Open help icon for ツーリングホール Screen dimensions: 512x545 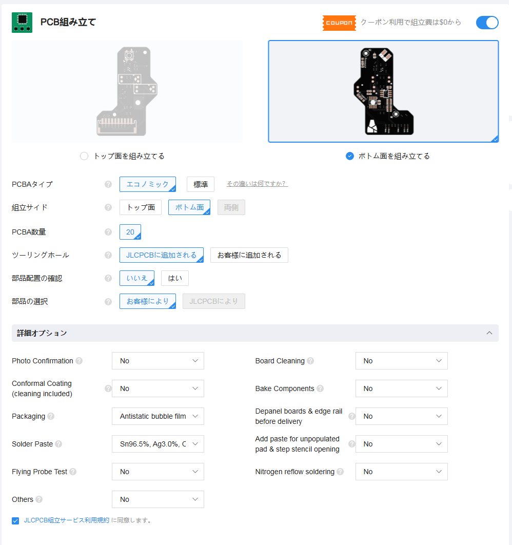click(x=108, y=255)
